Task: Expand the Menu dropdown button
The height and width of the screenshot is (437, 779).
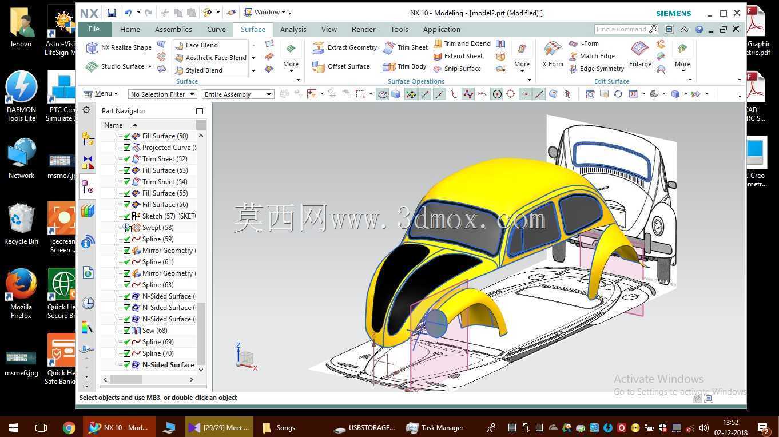Action: (101, 94)
